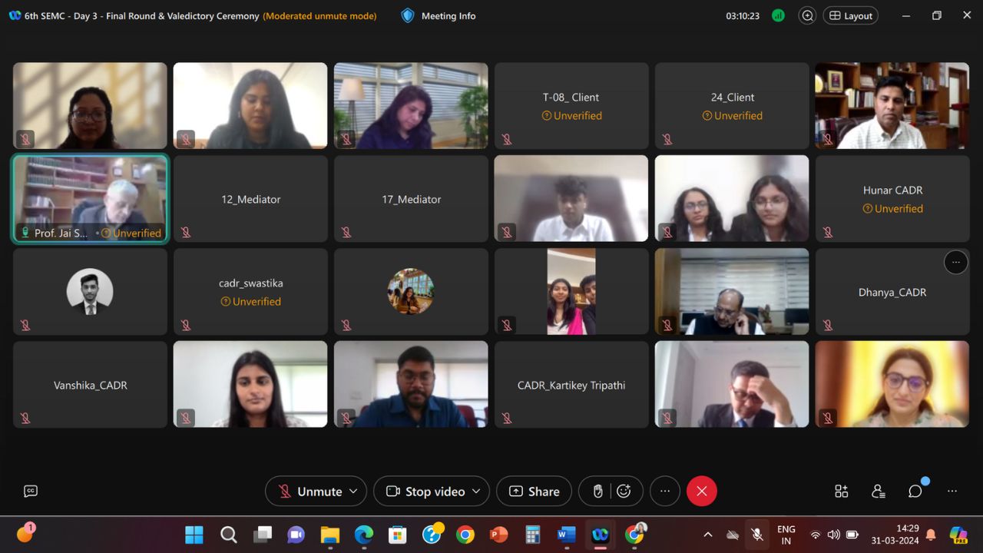Unmute your microphone
This screenshot has height=553, width=983.
[x=311, y=492]
